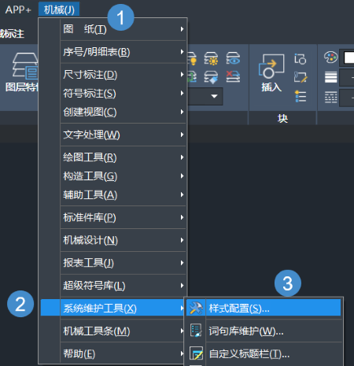Click the linetype dashed-lines icon
The width and height of the screenshot is (354, 366).
point(330,97)
